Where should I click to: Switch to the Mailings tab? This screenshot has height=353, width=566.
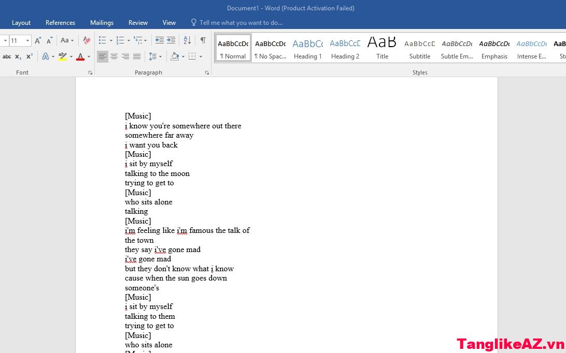pos(102,23)
